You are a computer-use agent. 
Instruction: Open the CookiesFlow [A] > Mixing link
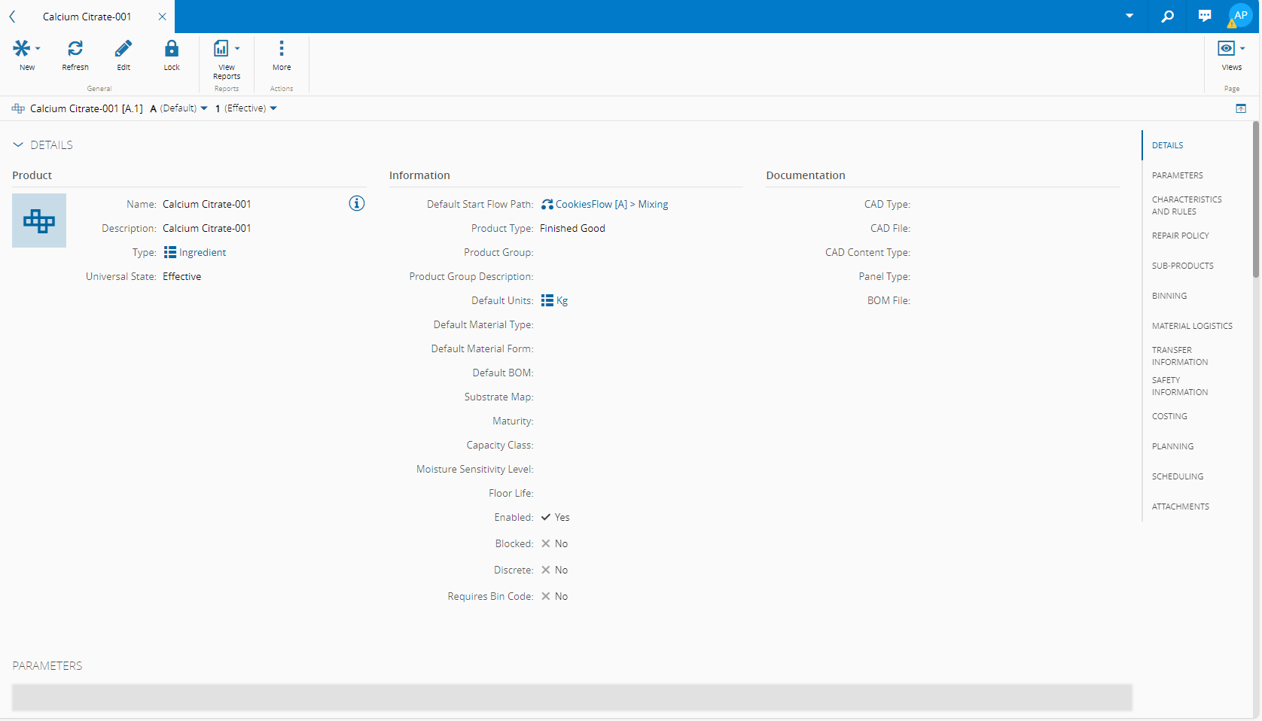(x=611, y=204)
